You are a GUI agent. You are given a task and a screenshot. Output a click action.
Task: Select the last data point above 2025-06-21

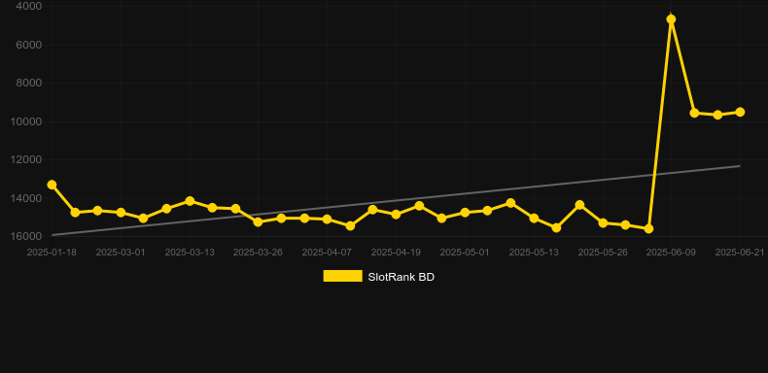pos(740,112)
